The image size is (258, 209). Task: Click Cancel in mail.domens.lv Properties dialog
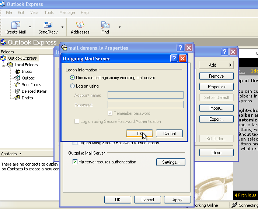(x=147, y=200)
